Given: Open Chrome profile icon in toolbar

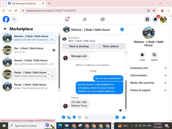Looking at the screenshot, I should [x=162, y=11].
